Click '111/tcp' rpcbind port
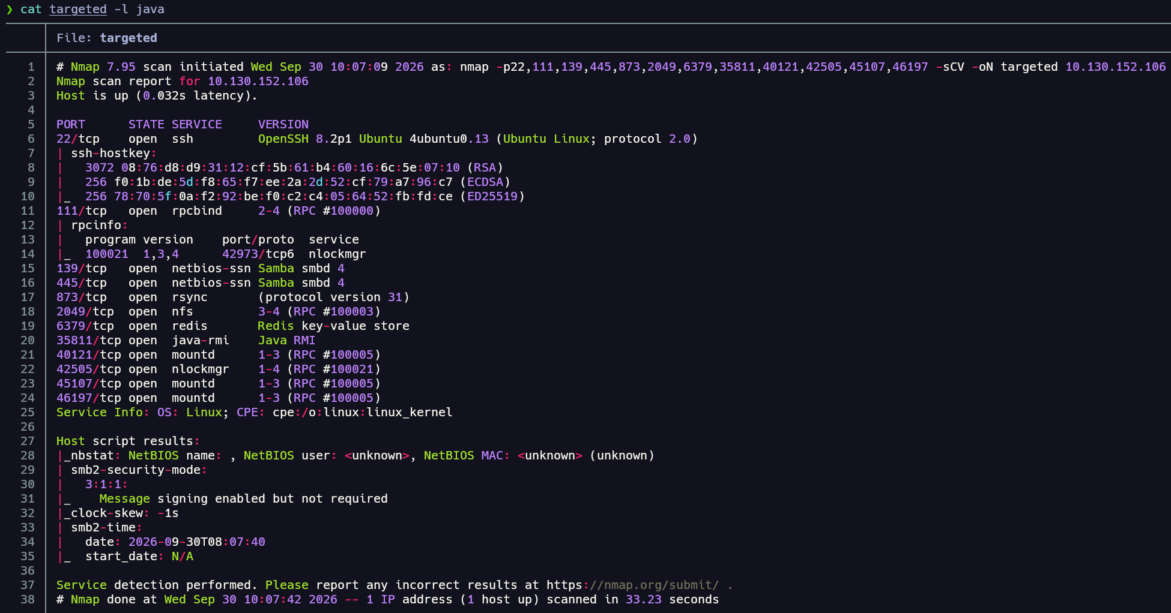 coord(82,211)
